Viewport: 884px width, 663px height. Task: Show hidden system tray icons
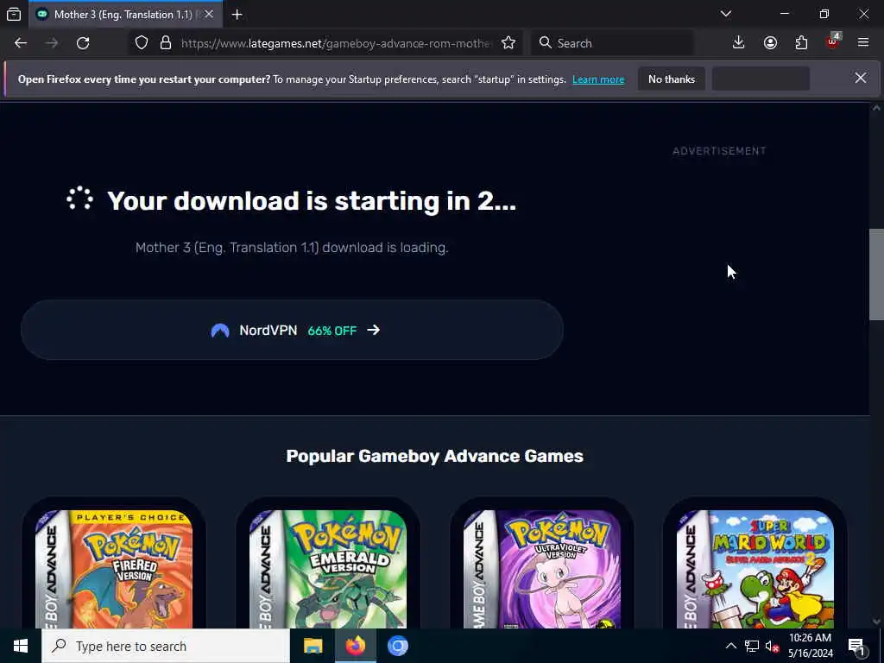[730, 646]
